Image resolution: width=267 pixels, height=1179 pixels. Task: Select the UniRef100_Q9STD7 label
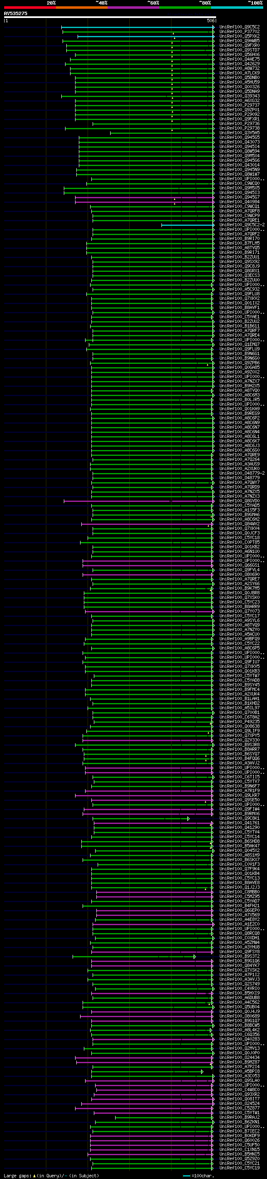point(239,50)
